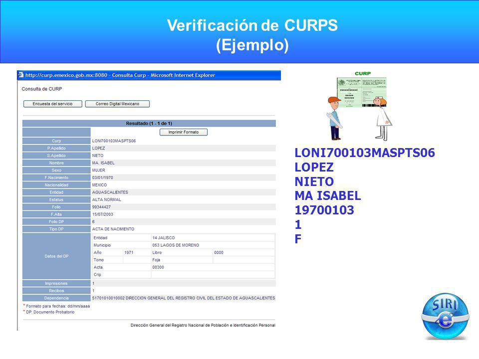Image resolution: width=479 pixels, height=359 pixels.
Task: Click the Recibos row label
Action: pos(56,291)
